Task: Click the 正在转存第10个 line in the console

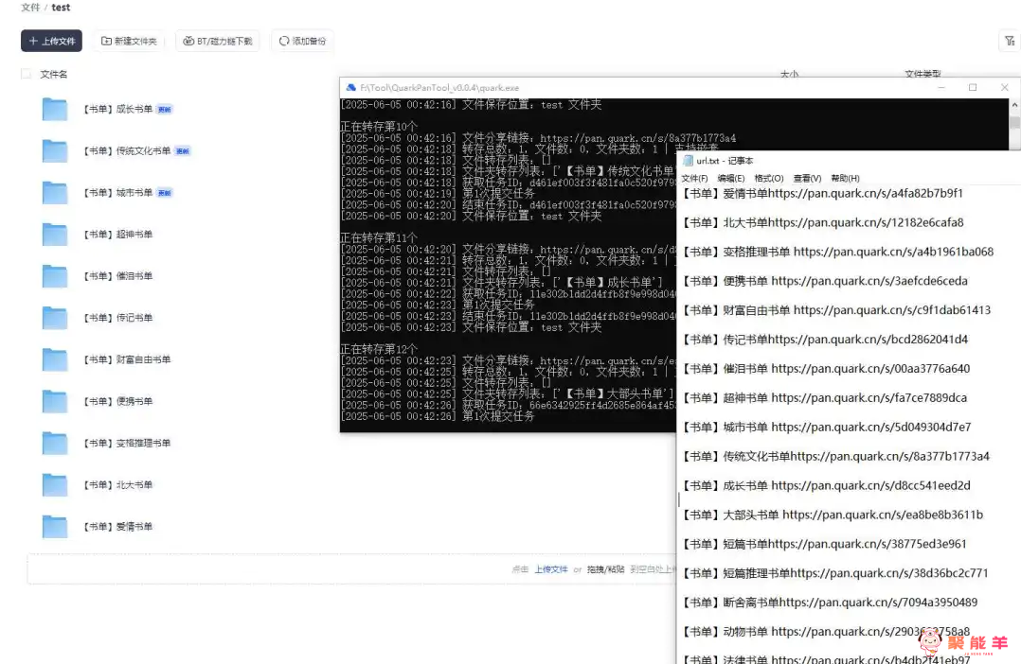Action: tap(379, 127)
